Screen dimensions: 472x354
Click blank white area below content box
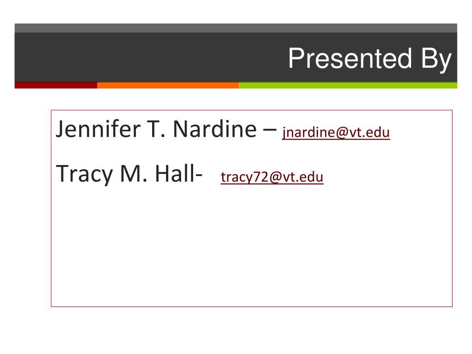236,330
